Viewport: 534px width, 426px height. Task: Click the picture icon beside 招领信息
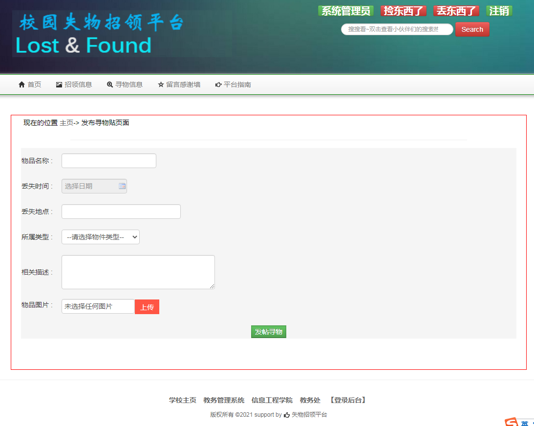[59, 85]
